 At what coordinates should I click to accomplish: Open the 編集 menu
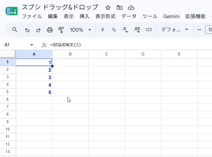[53, 16]
